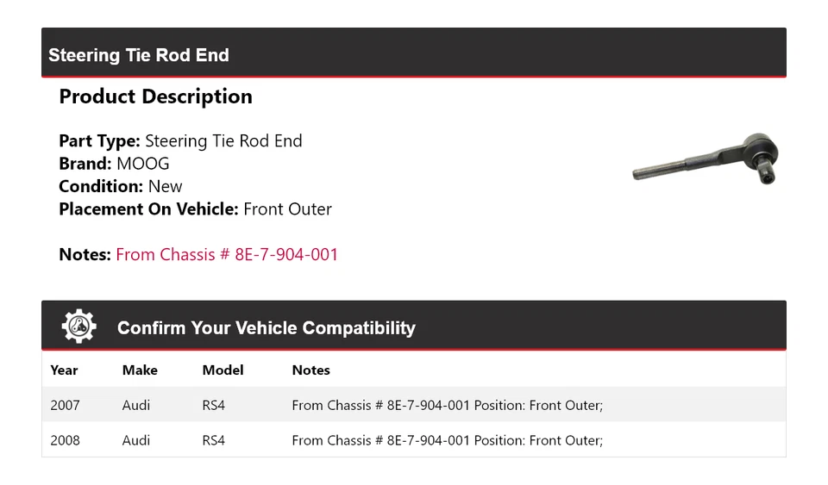Click the Placement On Vehicle Front Outer text
The width and height of the screenshot is (828, 485).
[x=195, y=208]
